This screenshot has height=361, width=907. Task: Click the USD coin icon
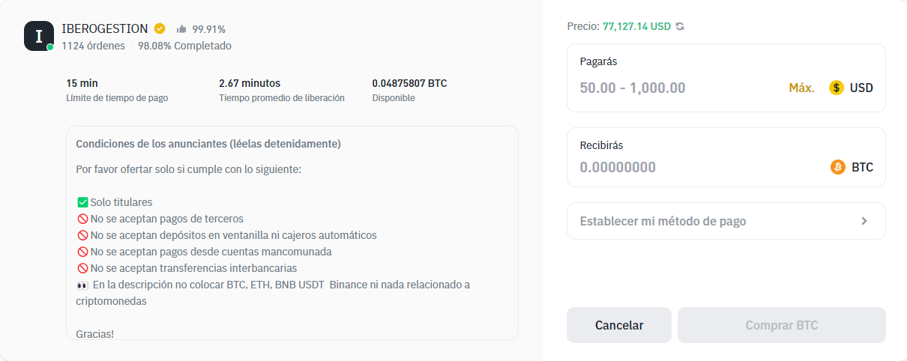pos(837,88)
